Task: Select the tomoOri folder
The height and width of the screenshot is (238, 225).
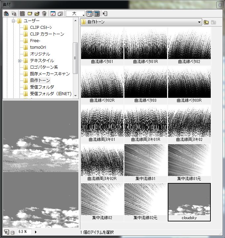Action: tap(38, 47)
